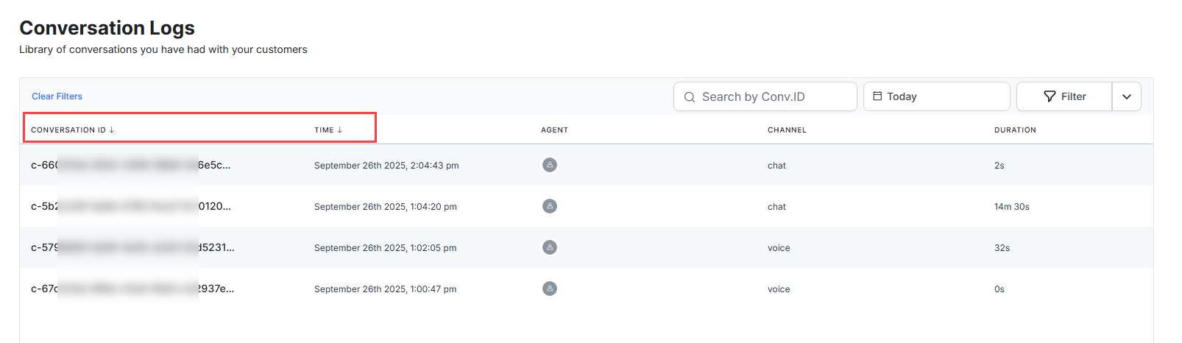Click agent avatar for 1:00:47 pm conversation
1182x343 pixels.
(549, 289)
